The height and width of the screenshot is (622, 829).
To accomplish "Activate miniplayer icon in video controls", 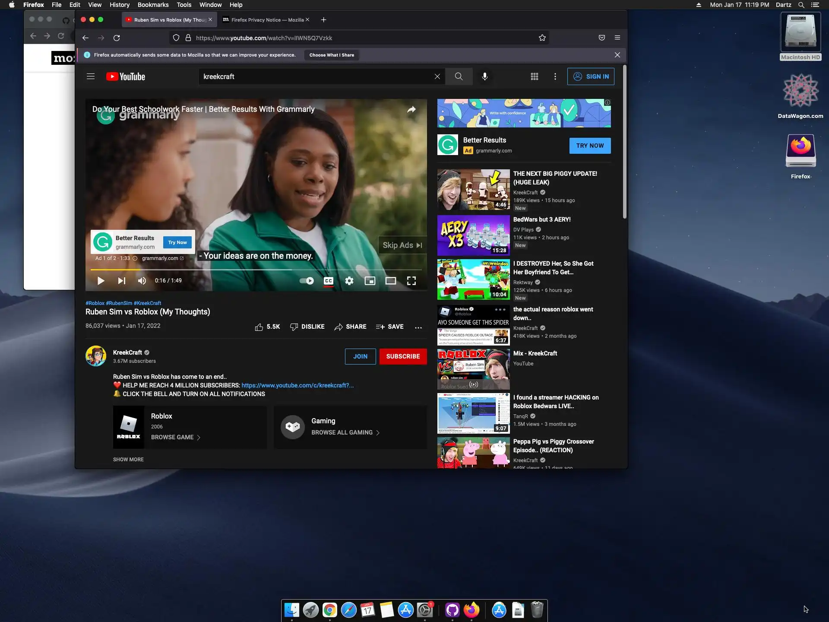I will pos(370,281).
